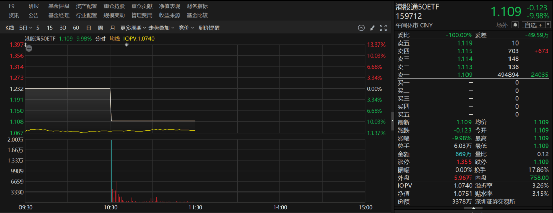553x213 pixels.
Task: Click the splitter arrow between chart and quotes
Action: pyautogui.click(x=392, y=116)
